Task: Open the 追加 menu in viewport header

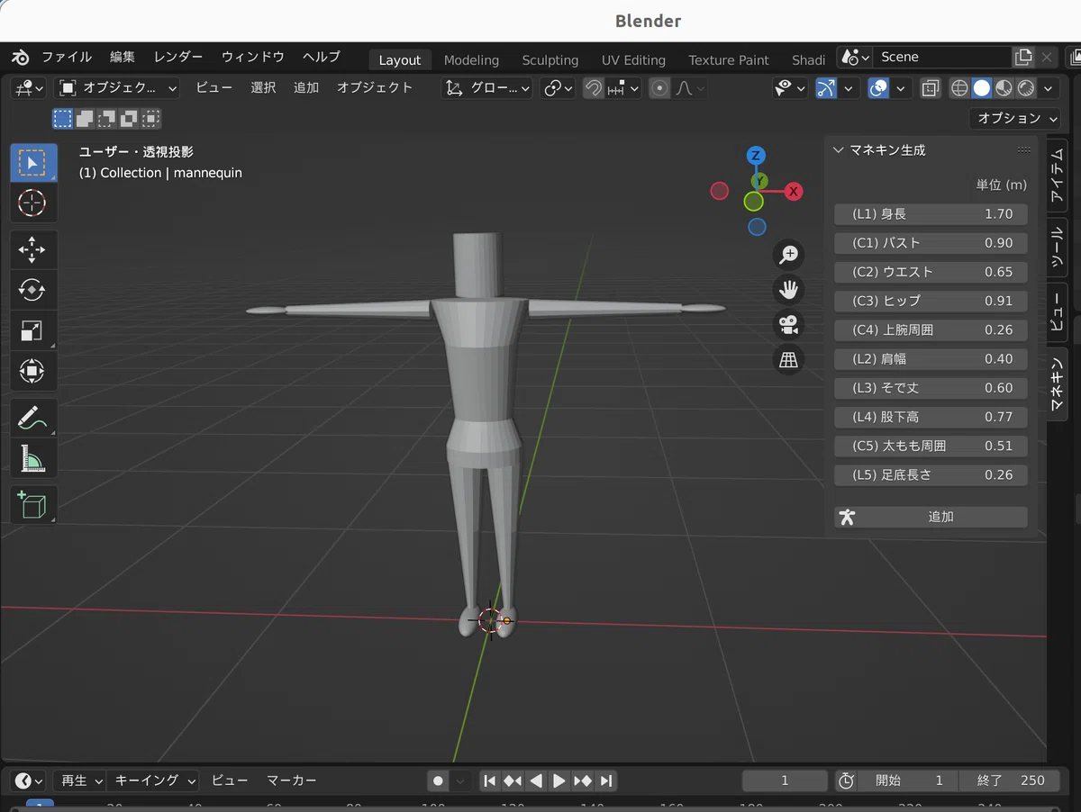Action: pos(306,88)
